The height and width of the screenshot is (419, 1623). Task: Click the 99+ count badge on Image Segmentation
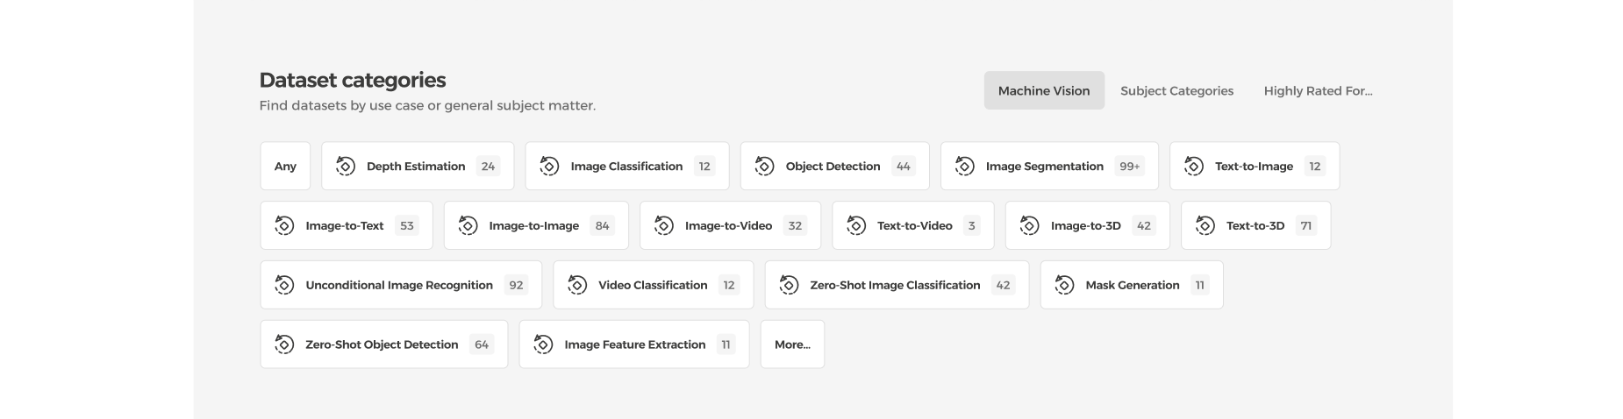tap(1129, 166)
